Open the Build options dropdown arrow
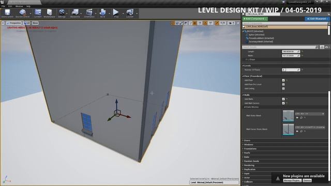The width and height of the screenshot is (331, 186). tap(109, 13)
